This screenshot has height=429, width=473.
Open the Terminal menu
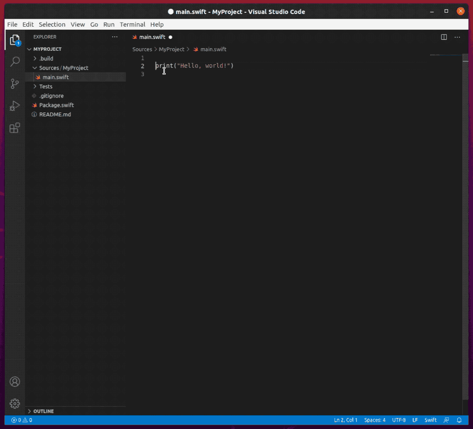[x=132, y=25]
